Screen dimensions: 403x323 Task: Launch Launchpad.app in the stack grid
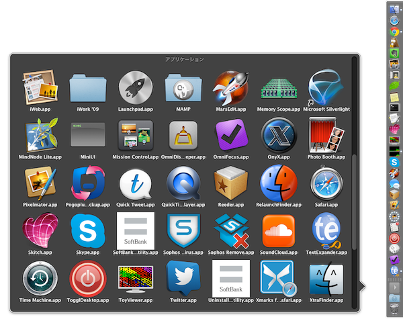pos(136,87)
